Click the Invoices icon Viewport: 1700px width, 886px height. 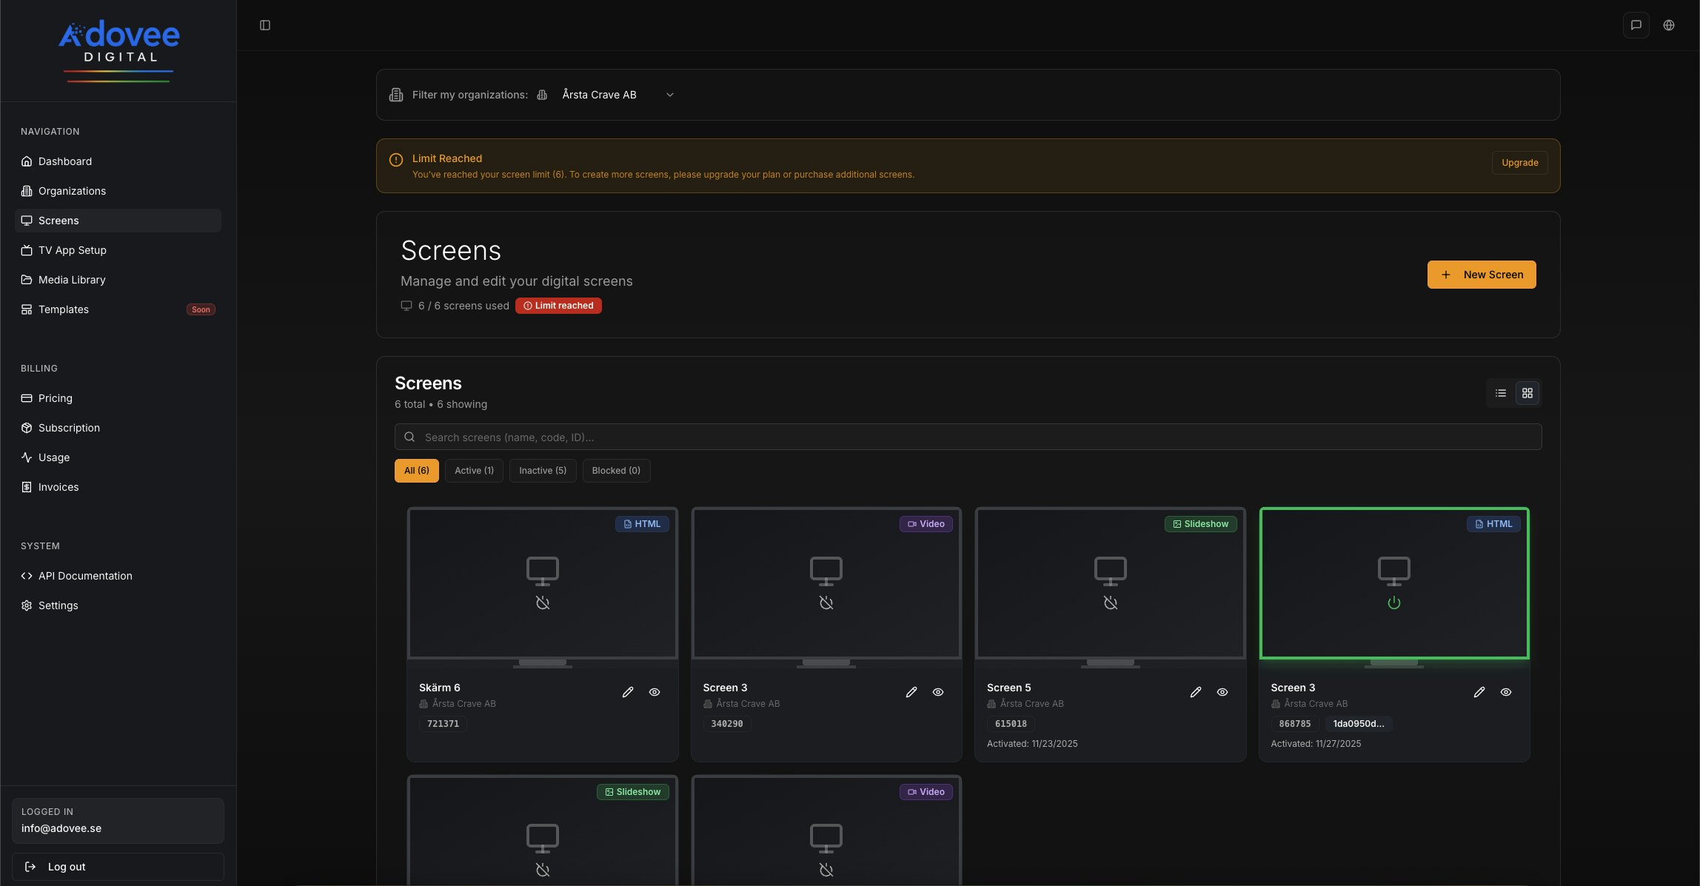point(27,486)
